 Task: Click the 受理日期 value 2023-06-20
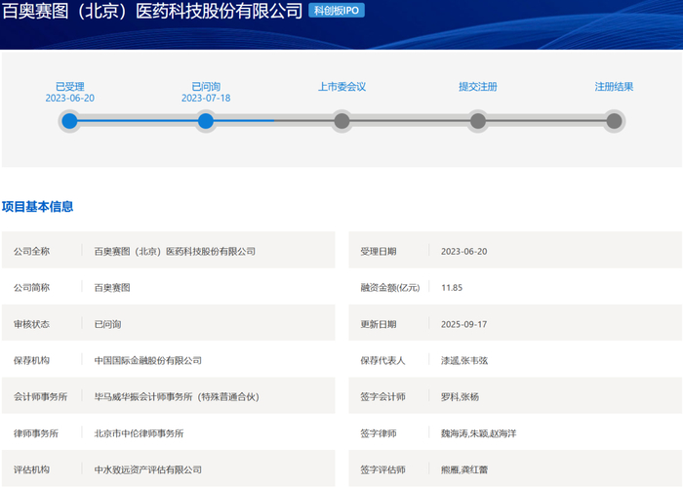[463, 252]
